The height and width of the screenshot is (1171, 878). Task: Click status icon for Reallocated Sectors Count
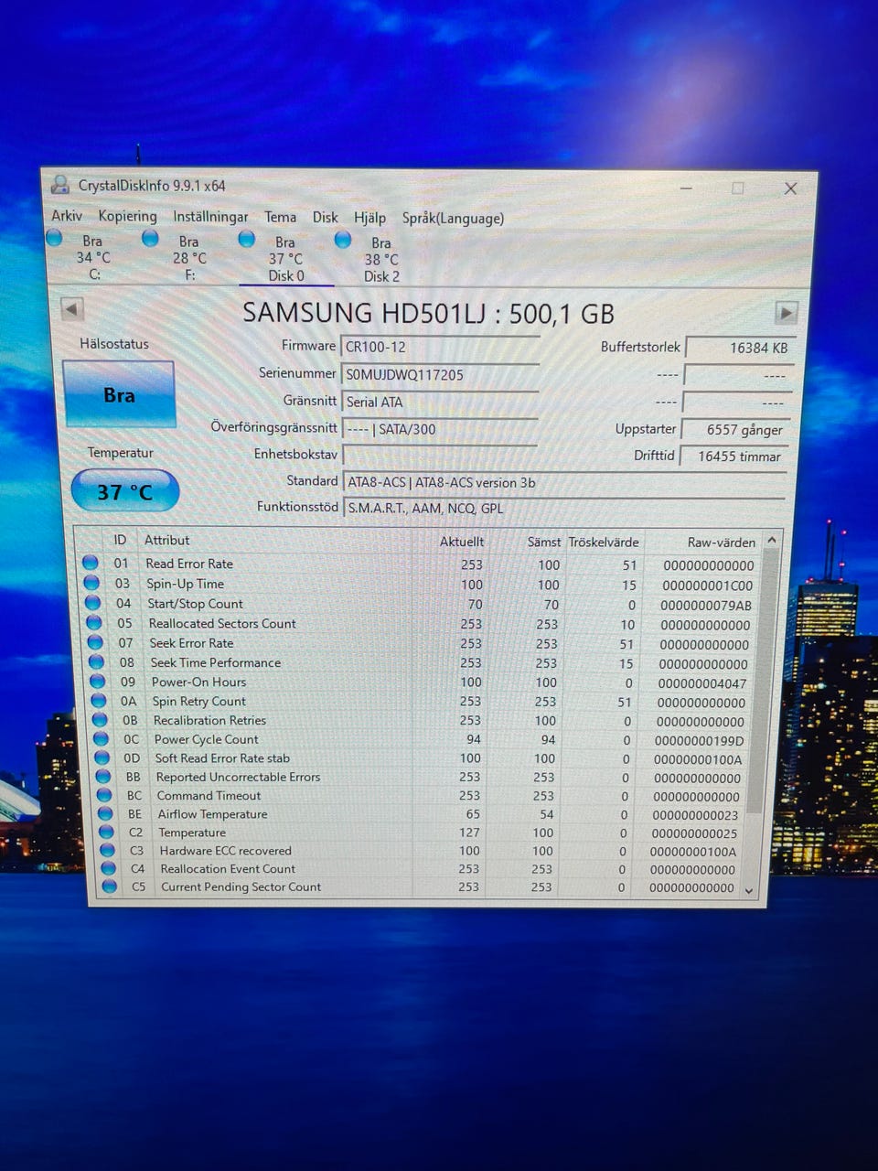pos(94,623)
